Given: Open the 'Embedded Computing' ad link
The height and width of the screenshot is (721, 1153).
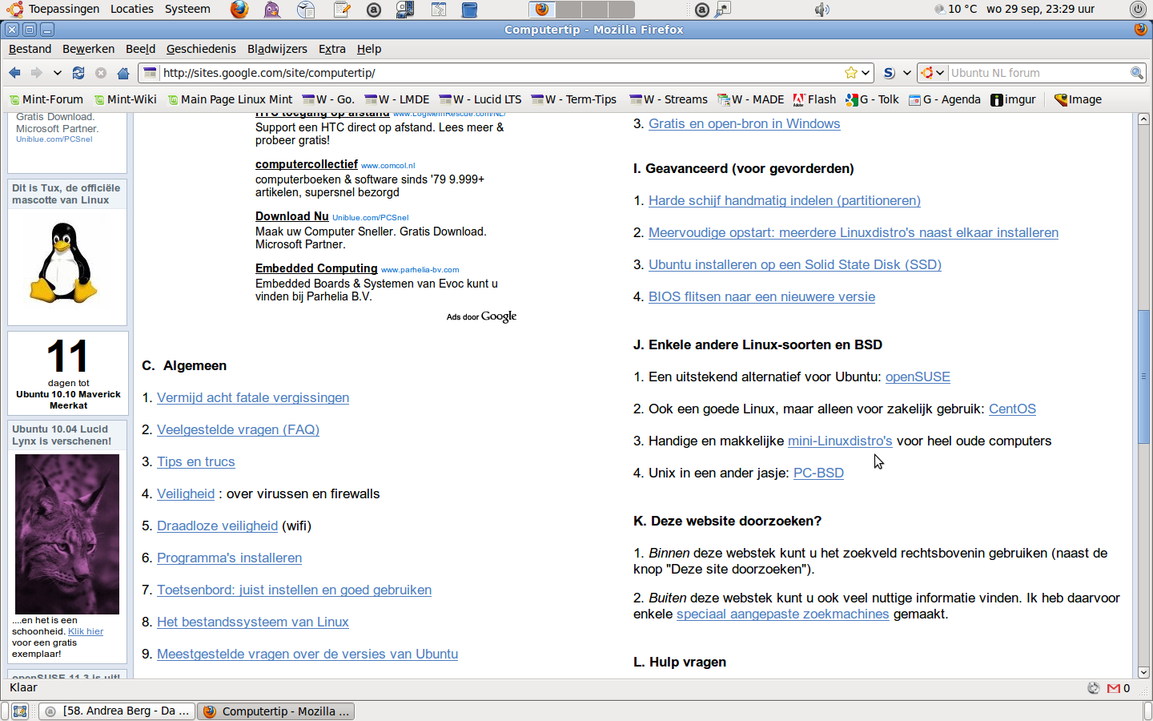Looking at the screenshot, I should click(316, 268).
